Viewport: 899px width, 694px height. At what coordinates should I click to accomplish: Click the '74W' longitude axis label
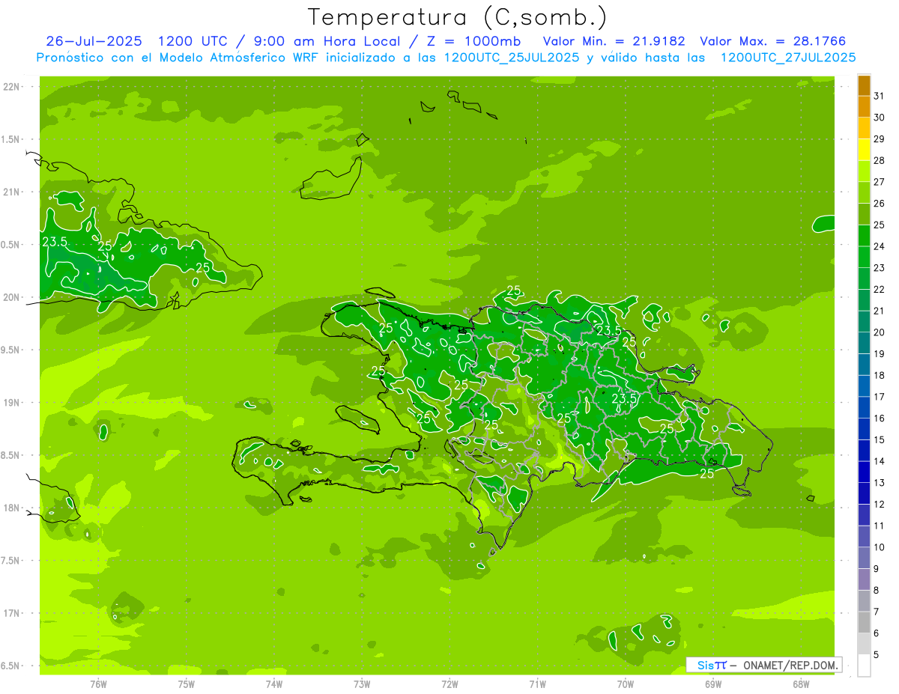point(274,684)
